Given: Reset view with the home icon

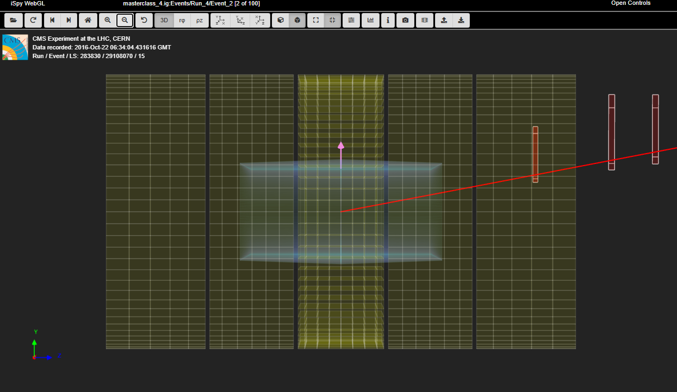Looking at the screenshot, I should [x=88, y=21].
